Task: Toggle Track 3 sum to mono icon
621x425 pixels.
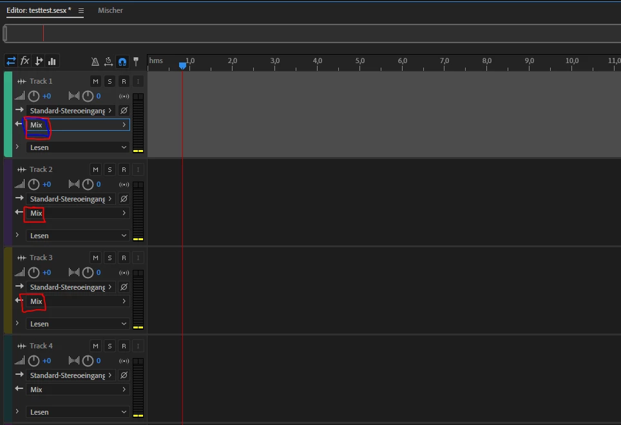Action: point(124,272)
